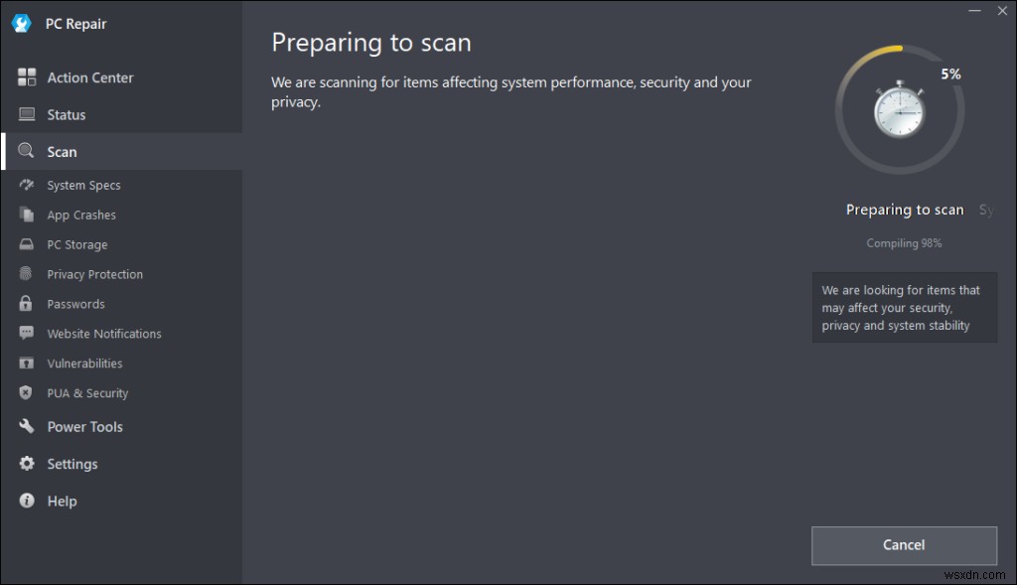The height and width of the screenshot is (585, 1017).
Task: Click the App Crashes document icon
Action: click(x=26, y=215)
